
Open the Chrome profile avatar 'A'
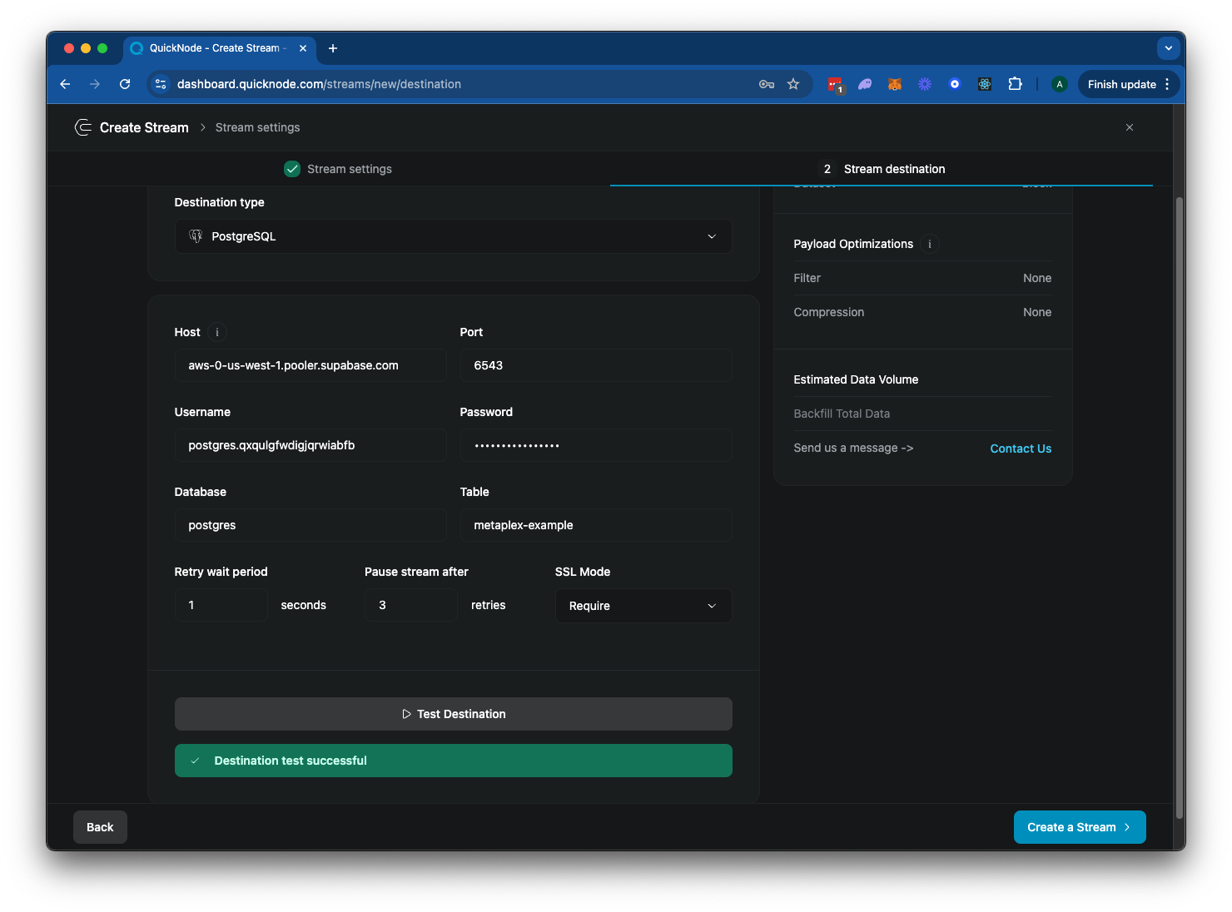pyautogui.click(x=1060, y=84)
